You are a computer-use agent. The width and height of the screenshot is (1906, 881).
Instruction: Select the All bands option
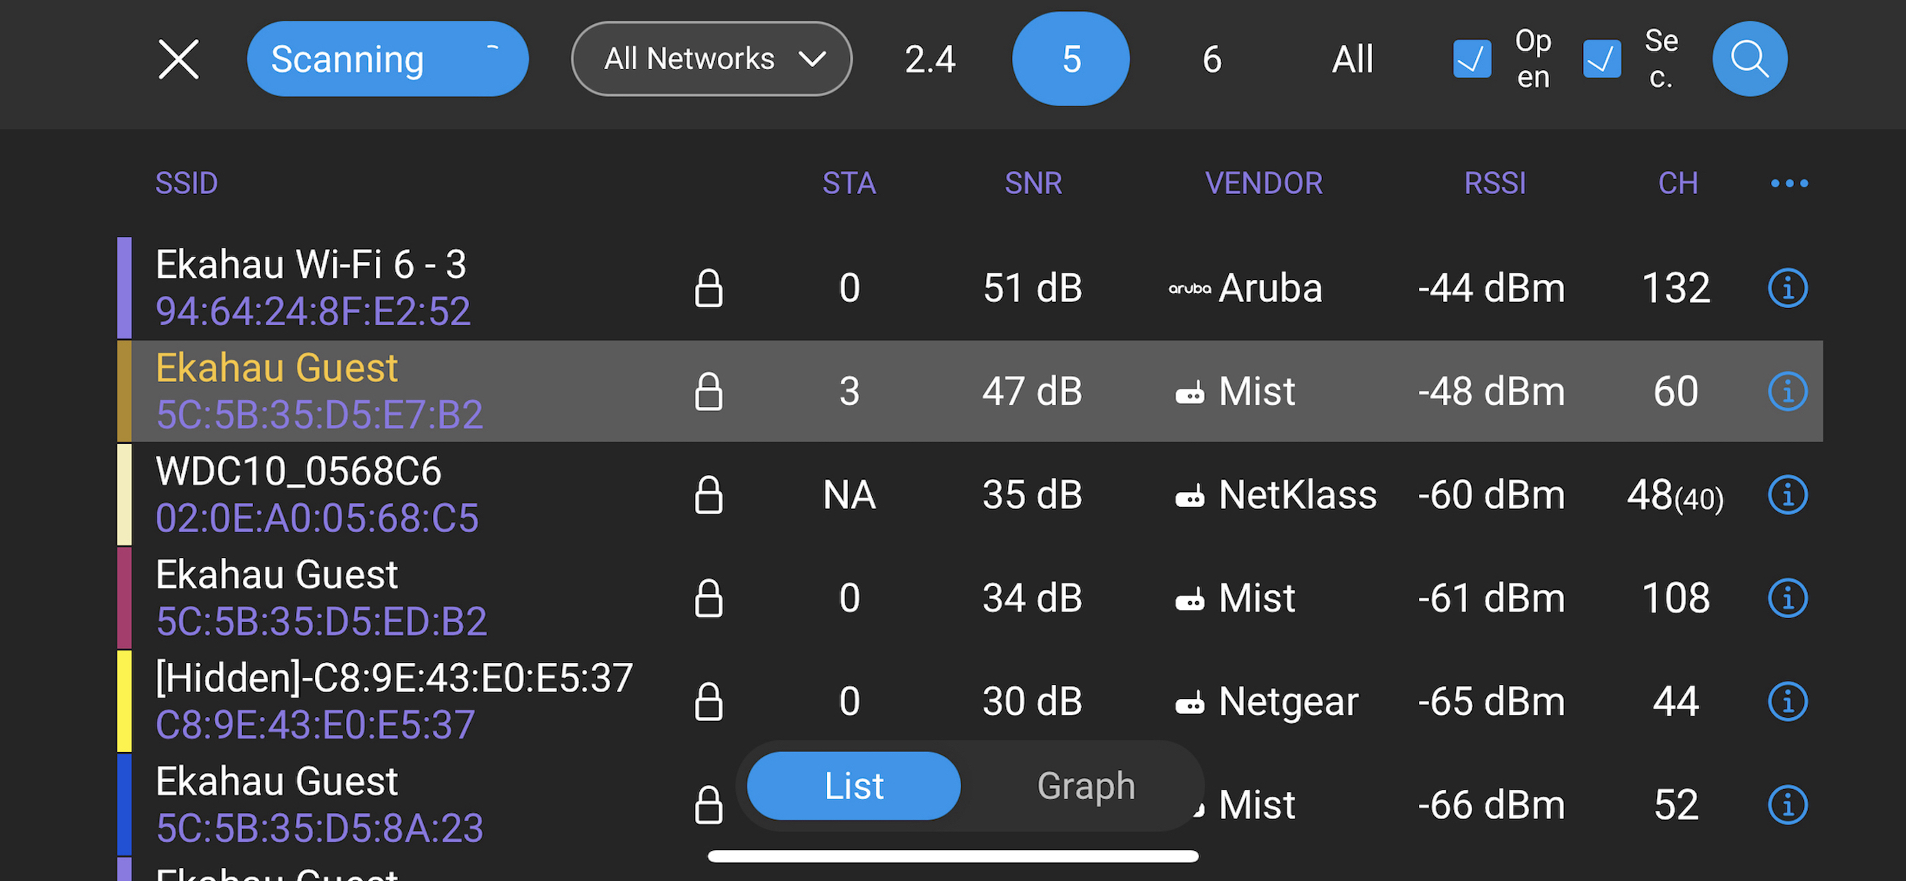[1351, 58]
